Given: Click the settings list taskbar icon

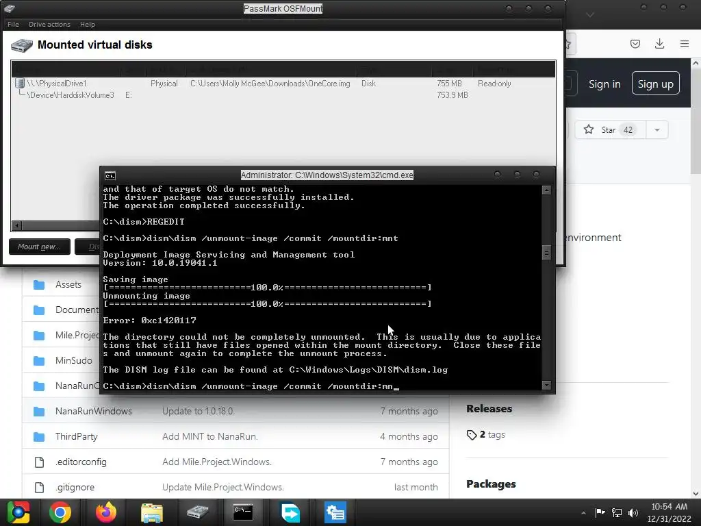Looking at the screenshot, I should pyautogui.click(x=335, y=512).
